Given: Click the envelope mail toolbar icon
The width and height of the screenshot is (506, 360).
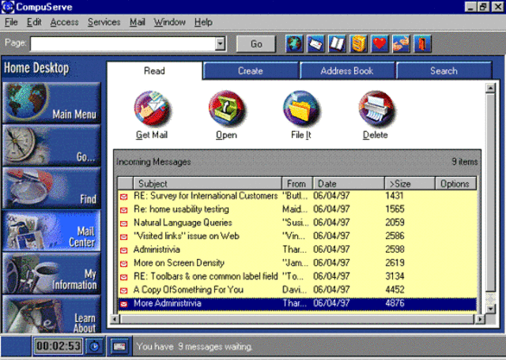Looking at the screenshot, I should coord(315,43).
